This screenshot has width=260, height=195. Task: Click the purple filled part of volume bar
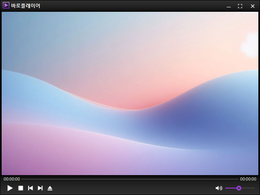pos(232,188)
